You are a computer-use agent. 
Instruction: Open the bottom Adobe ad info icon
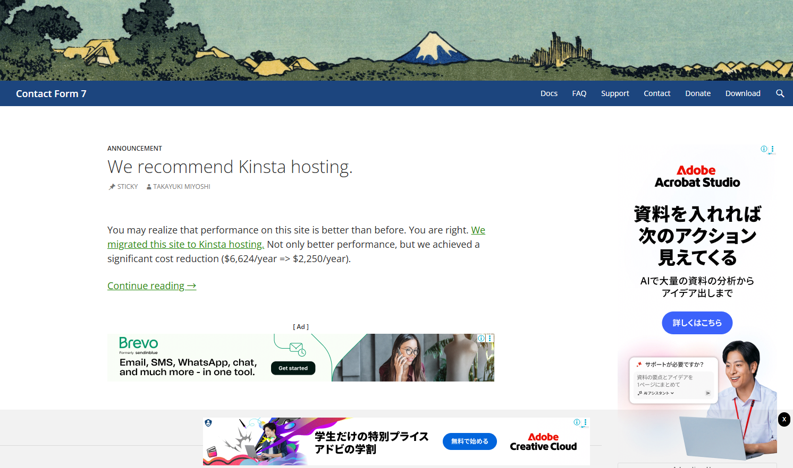[577, 422]
